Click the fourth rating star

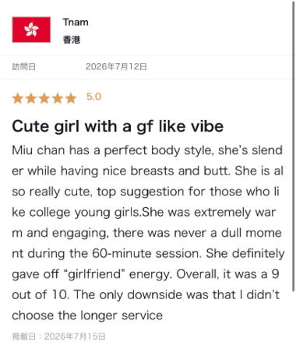tap(58, 98)
